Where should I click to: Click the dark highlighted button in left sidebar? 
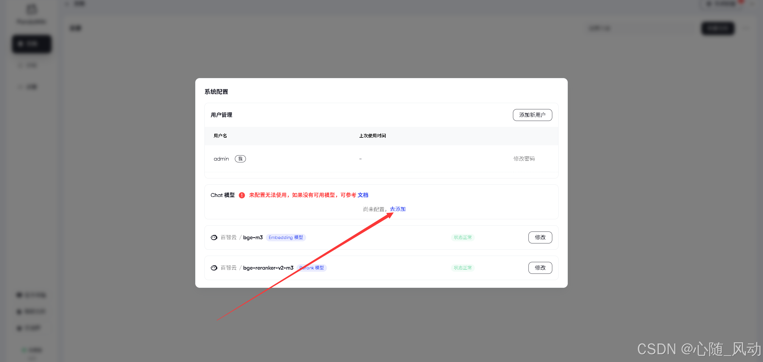point(32,44)
